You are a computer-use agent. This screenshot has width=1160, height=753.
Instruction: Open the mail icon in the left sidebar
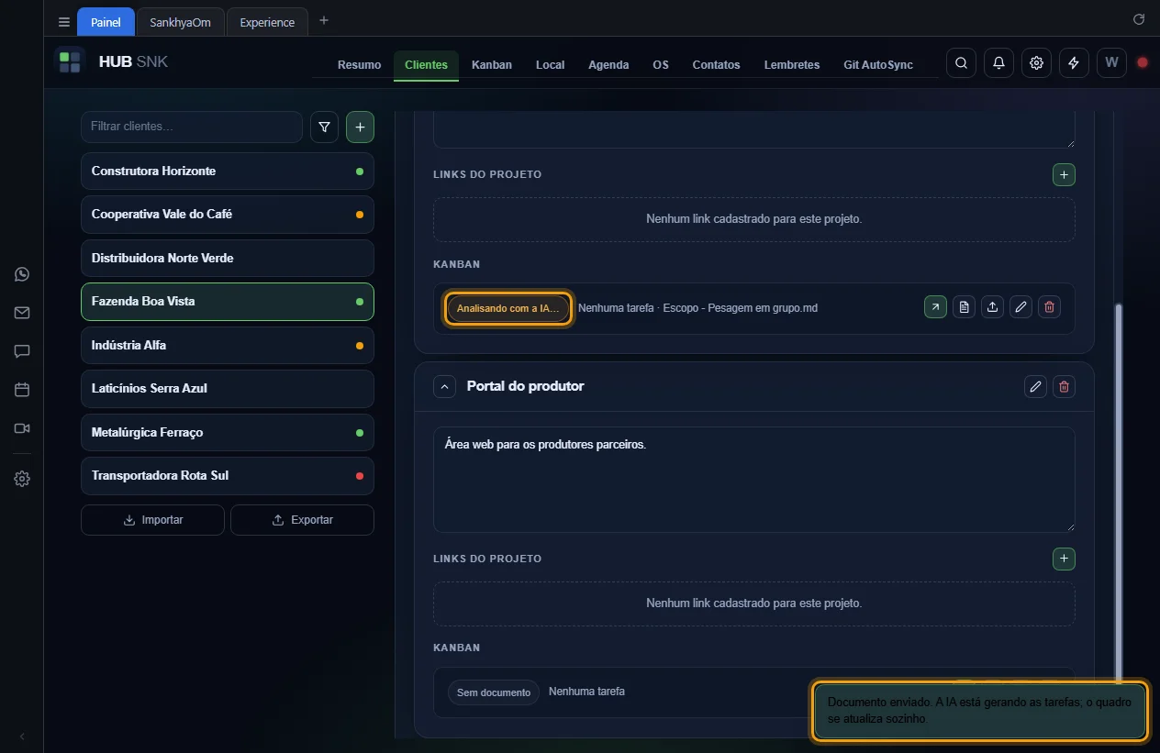tap(22, 313)
